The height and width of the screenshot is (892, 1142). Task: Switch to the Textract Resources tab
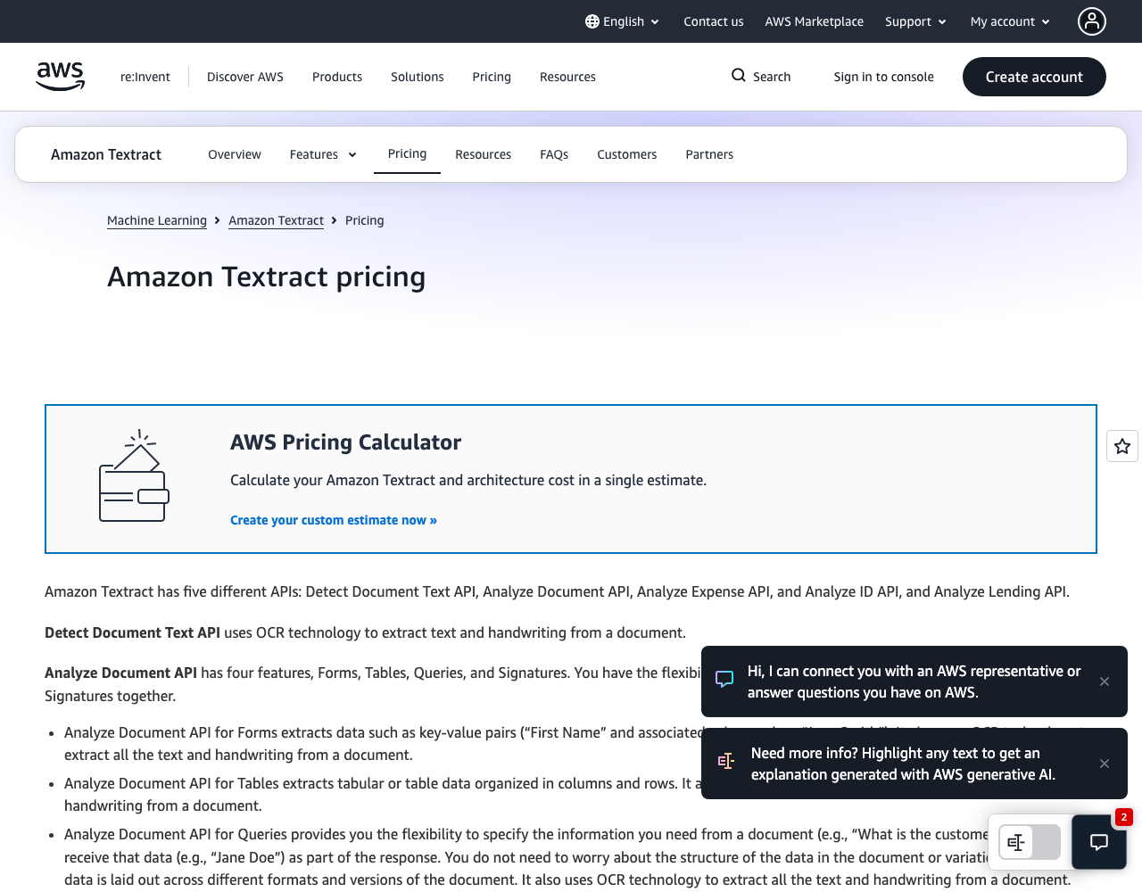[x=483, y=154]
